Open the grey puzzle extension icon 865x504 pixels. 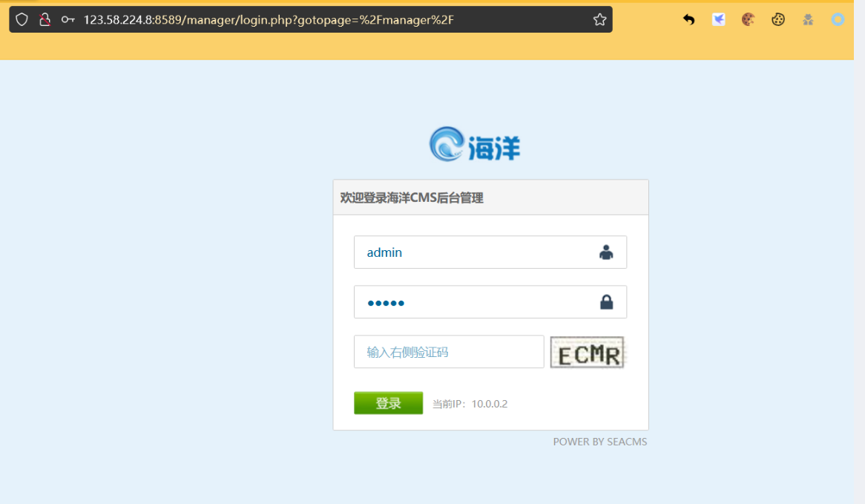coord(808,20)
